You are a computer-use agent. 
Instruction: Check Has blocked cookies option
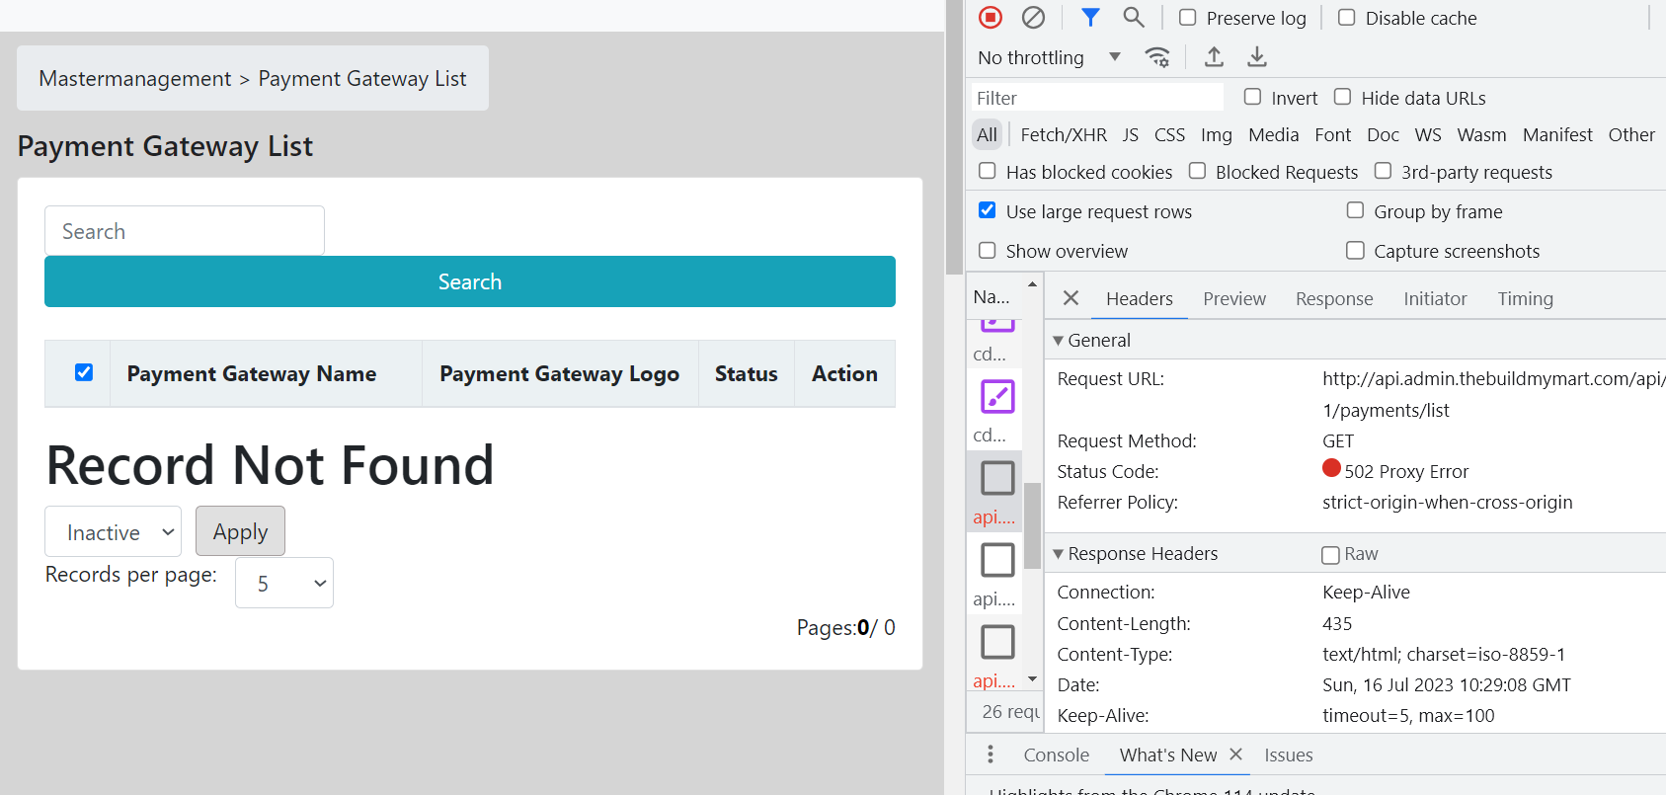[x=987, y=171]
